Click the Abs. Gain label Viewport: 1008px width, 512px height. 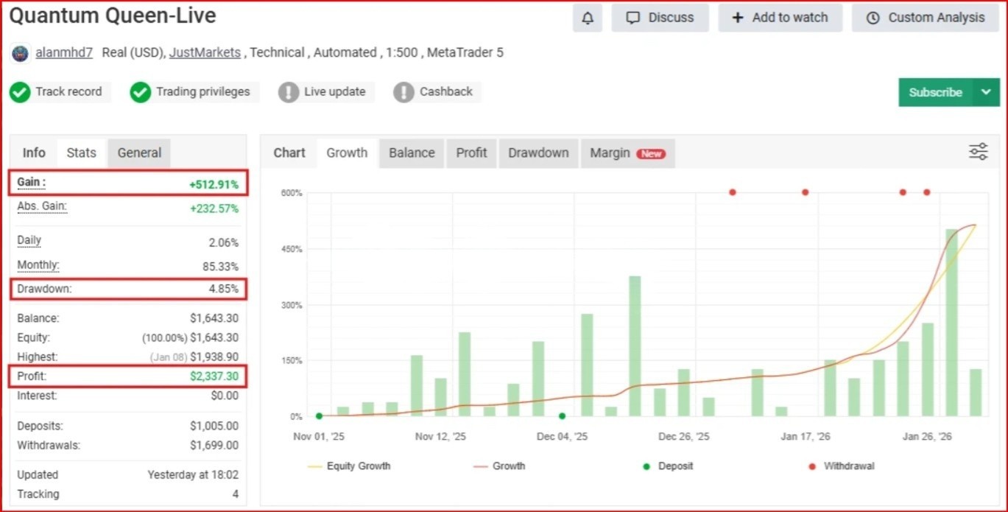click(x=42, y=206)
